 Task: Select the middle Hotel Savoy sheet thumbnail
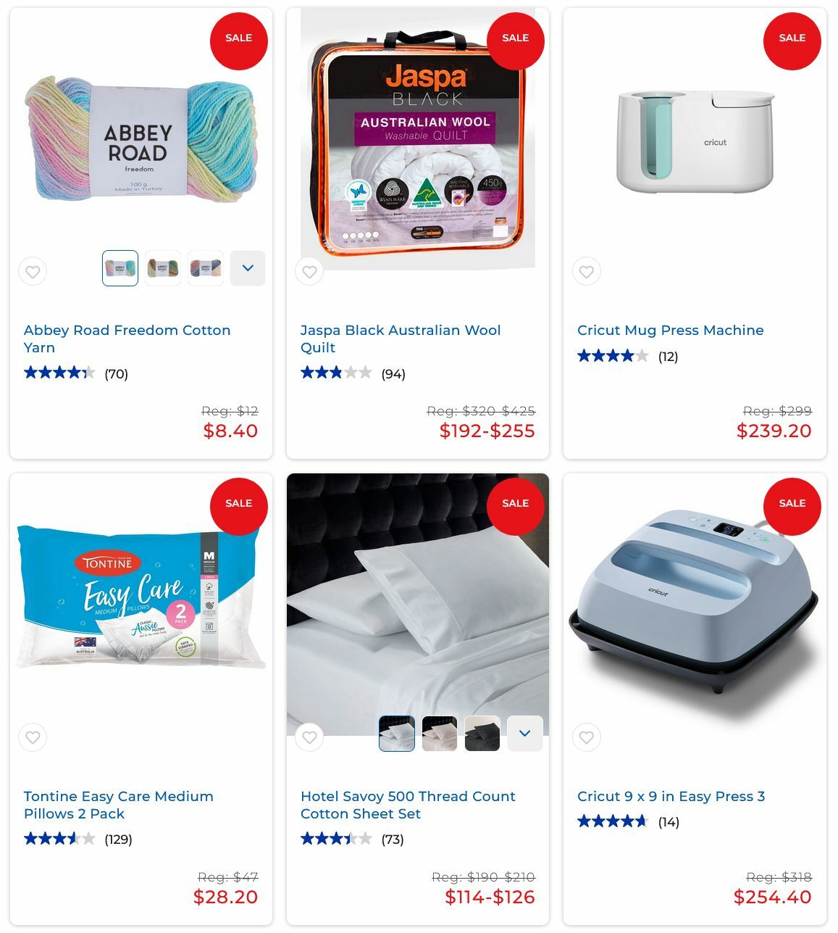pos(440,734)
